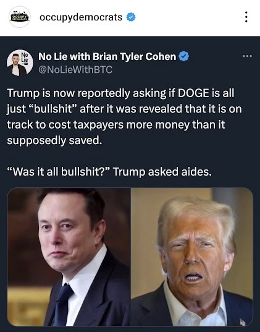Screen dimensions: 260x332
Task: Click the phrase "supposedly saved." in tweet
Action: click(54, 140)
